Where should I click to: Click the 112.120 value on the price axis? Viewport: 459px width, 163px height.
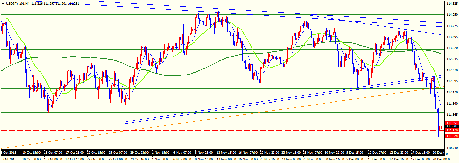coord(452,92)
